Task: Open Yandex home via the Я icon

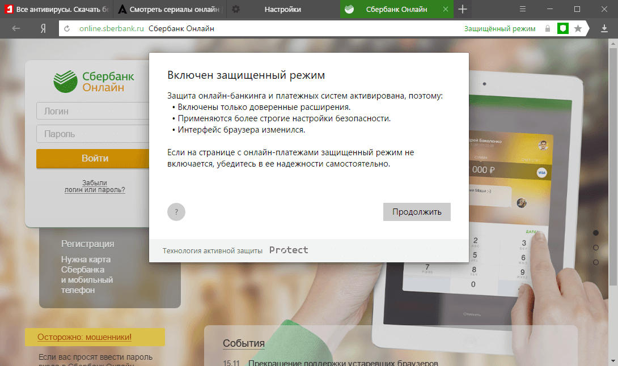Action: [43, 28]
